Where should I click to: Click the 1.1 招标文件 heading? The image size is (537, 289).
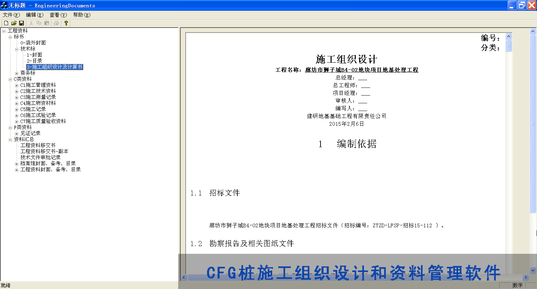click(215, 193)
